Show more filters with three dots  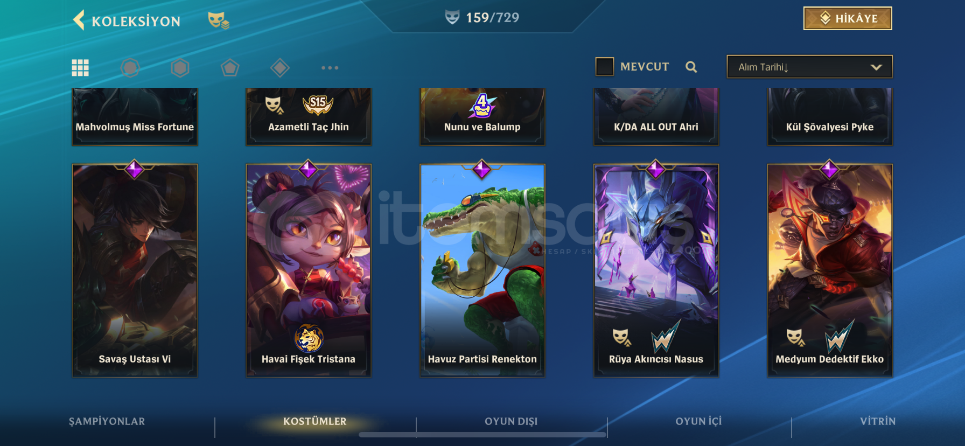coord(330,68)
